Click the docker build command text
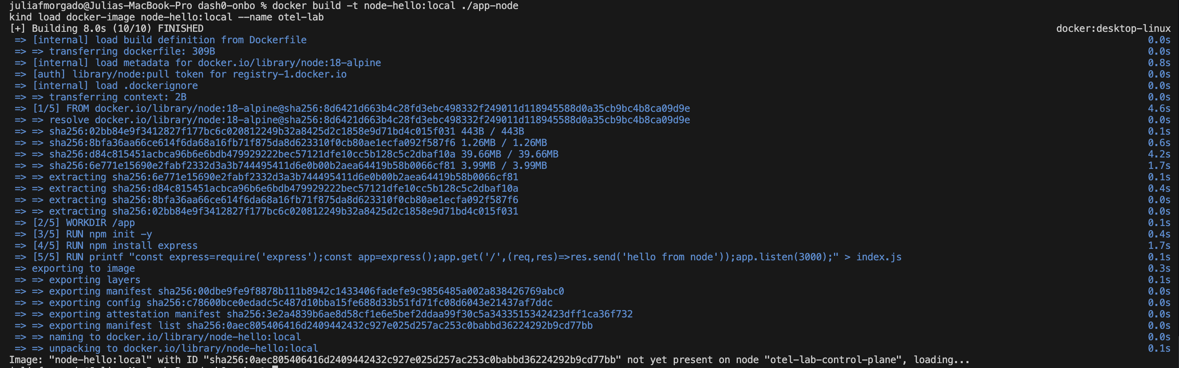 pos(395,6)
